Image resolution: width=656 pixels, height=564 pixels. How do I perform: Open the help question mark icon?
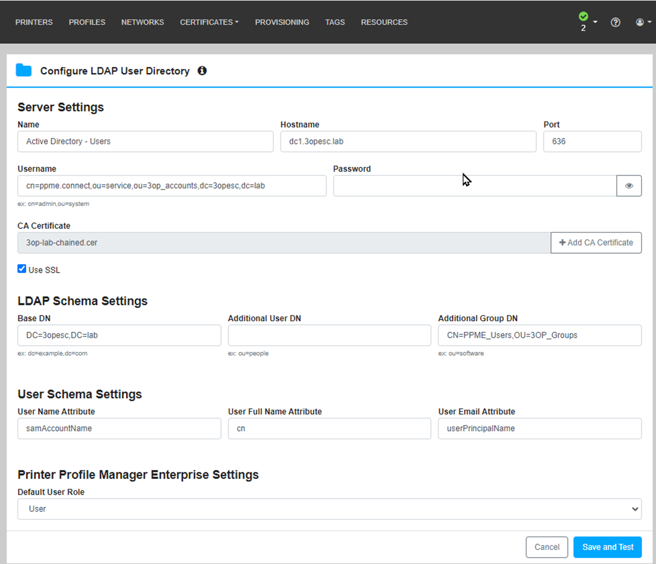point(615,22)
